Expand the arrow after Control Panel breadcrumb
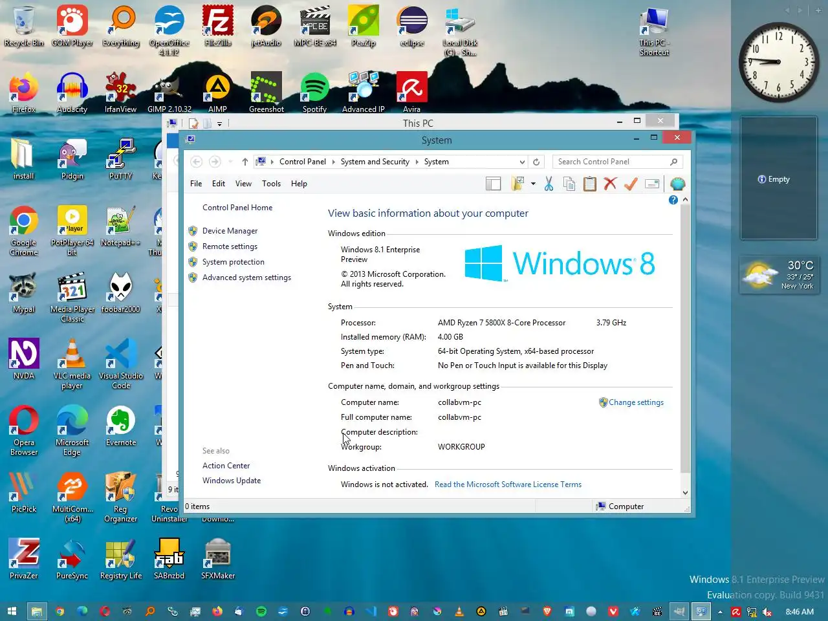This screenshot has height=621, width=828. click(x=334, y=162)
